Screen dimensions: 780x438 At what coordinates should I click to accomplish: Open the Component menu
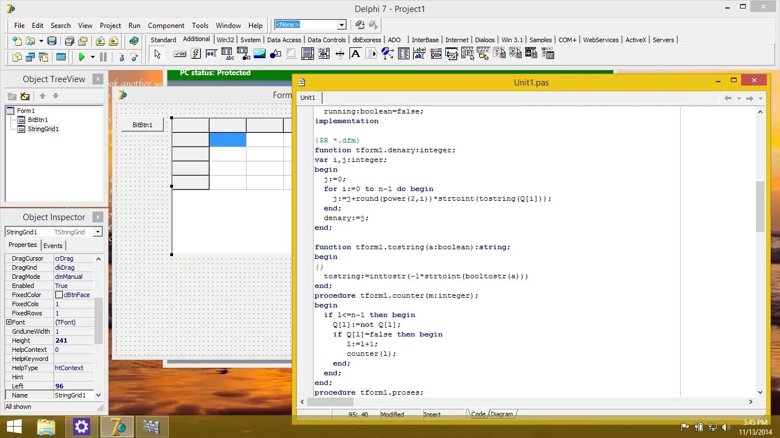pos(166,26)
